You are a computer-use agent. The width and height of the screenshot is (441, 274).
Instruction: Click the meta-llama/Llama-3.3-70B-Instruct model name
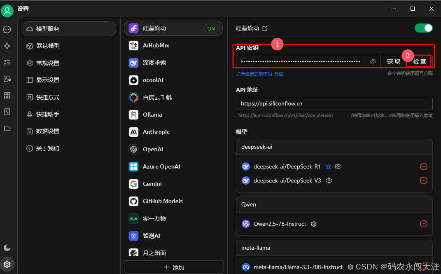pos(298,267)
